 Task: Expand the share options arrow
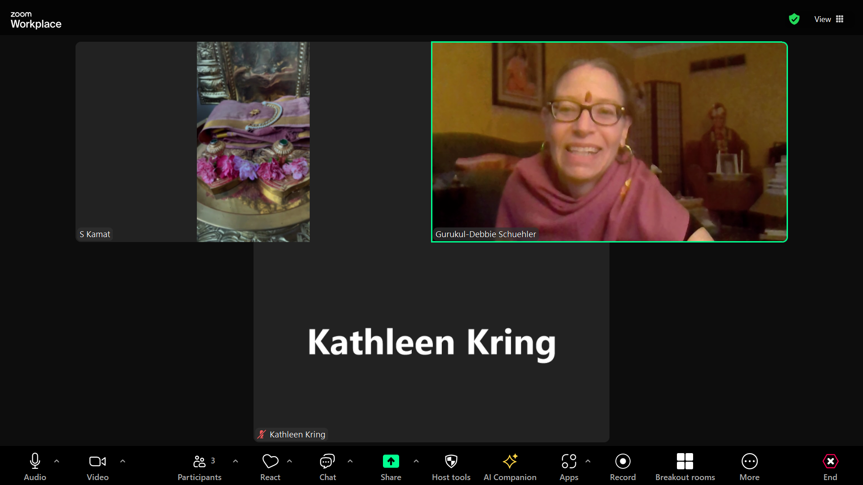tap(416, 461)
